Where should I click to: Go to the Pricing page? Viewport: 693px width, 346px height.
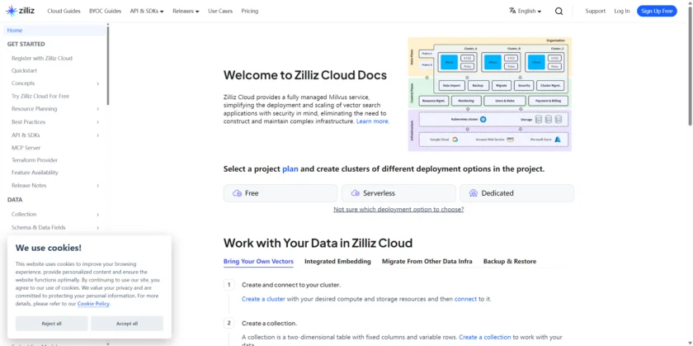(x=250, y=11)
